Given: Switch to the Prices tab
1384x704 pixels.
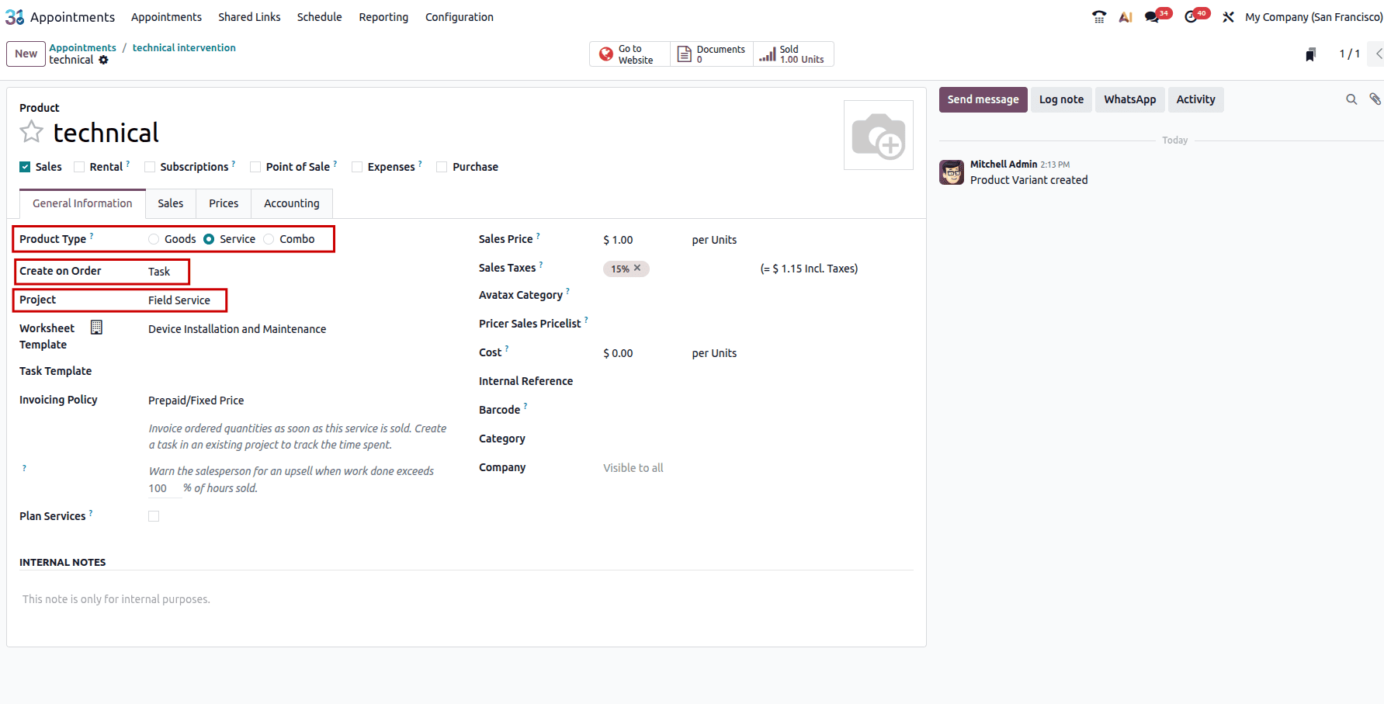Looking at the screenshot, I should click(224, 203).
